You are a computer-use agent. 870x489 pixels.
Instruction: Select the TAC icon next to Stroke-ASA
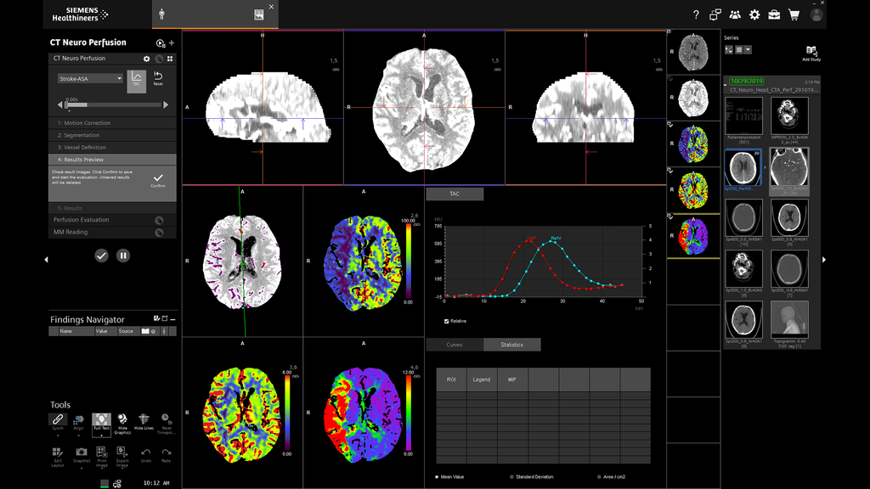(136, 81)
